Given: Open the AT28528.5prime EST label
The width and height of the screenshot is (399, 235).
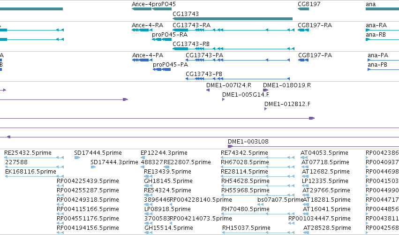Looking at the screenshot, I should coord(327,228).
